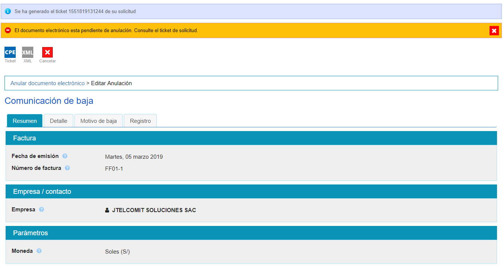Click the blue info icon in ticket banner
This screenshot has width=503, height=267.
coord(8,12)
